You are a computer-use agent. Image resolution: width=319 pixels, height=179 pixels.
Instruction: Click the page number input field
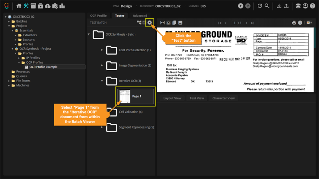(x=235, y=23)
